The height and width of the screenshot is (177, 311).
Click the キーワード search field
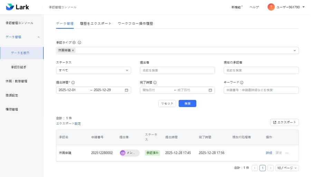261,90
